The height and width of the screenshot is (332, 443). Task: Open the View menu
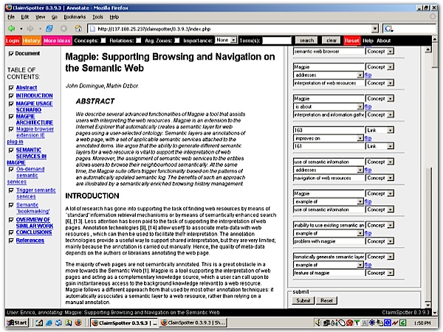[x=40, y=17]
